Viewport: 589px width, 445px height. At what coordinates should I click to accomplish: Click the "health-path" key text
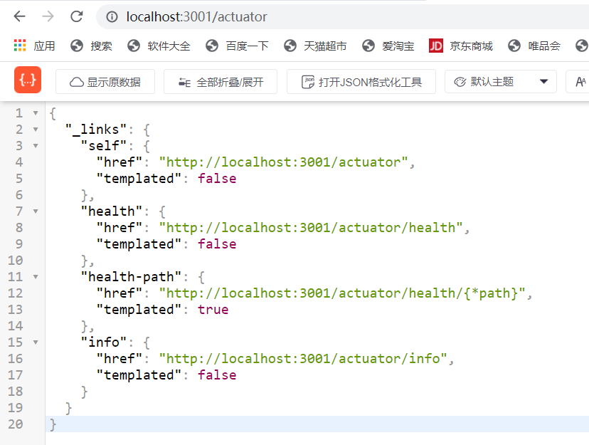tap(131, 277)
